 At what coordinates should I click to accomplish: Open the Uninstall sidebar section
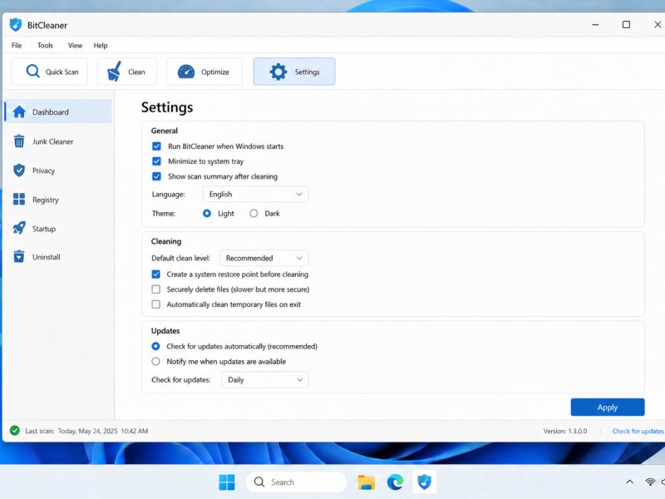[58, 257]
